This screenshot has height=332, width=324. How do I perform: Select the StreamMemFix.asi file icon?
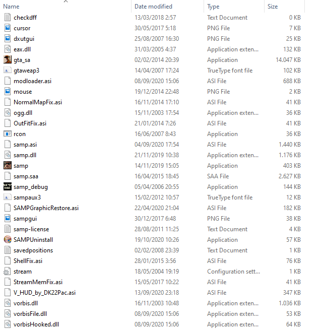click(x=8, y=282)
